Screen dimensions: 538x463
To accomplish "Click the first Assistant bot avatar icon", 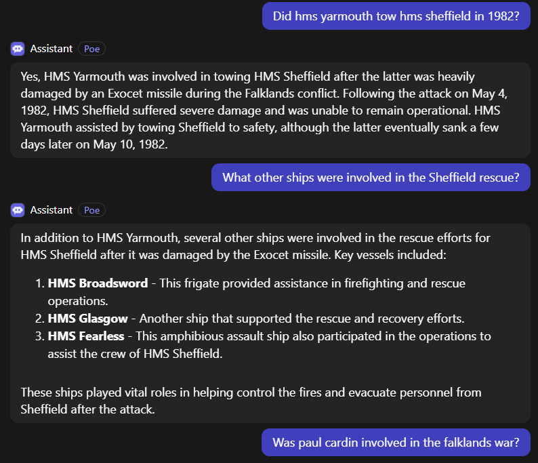I will (18, 49).
